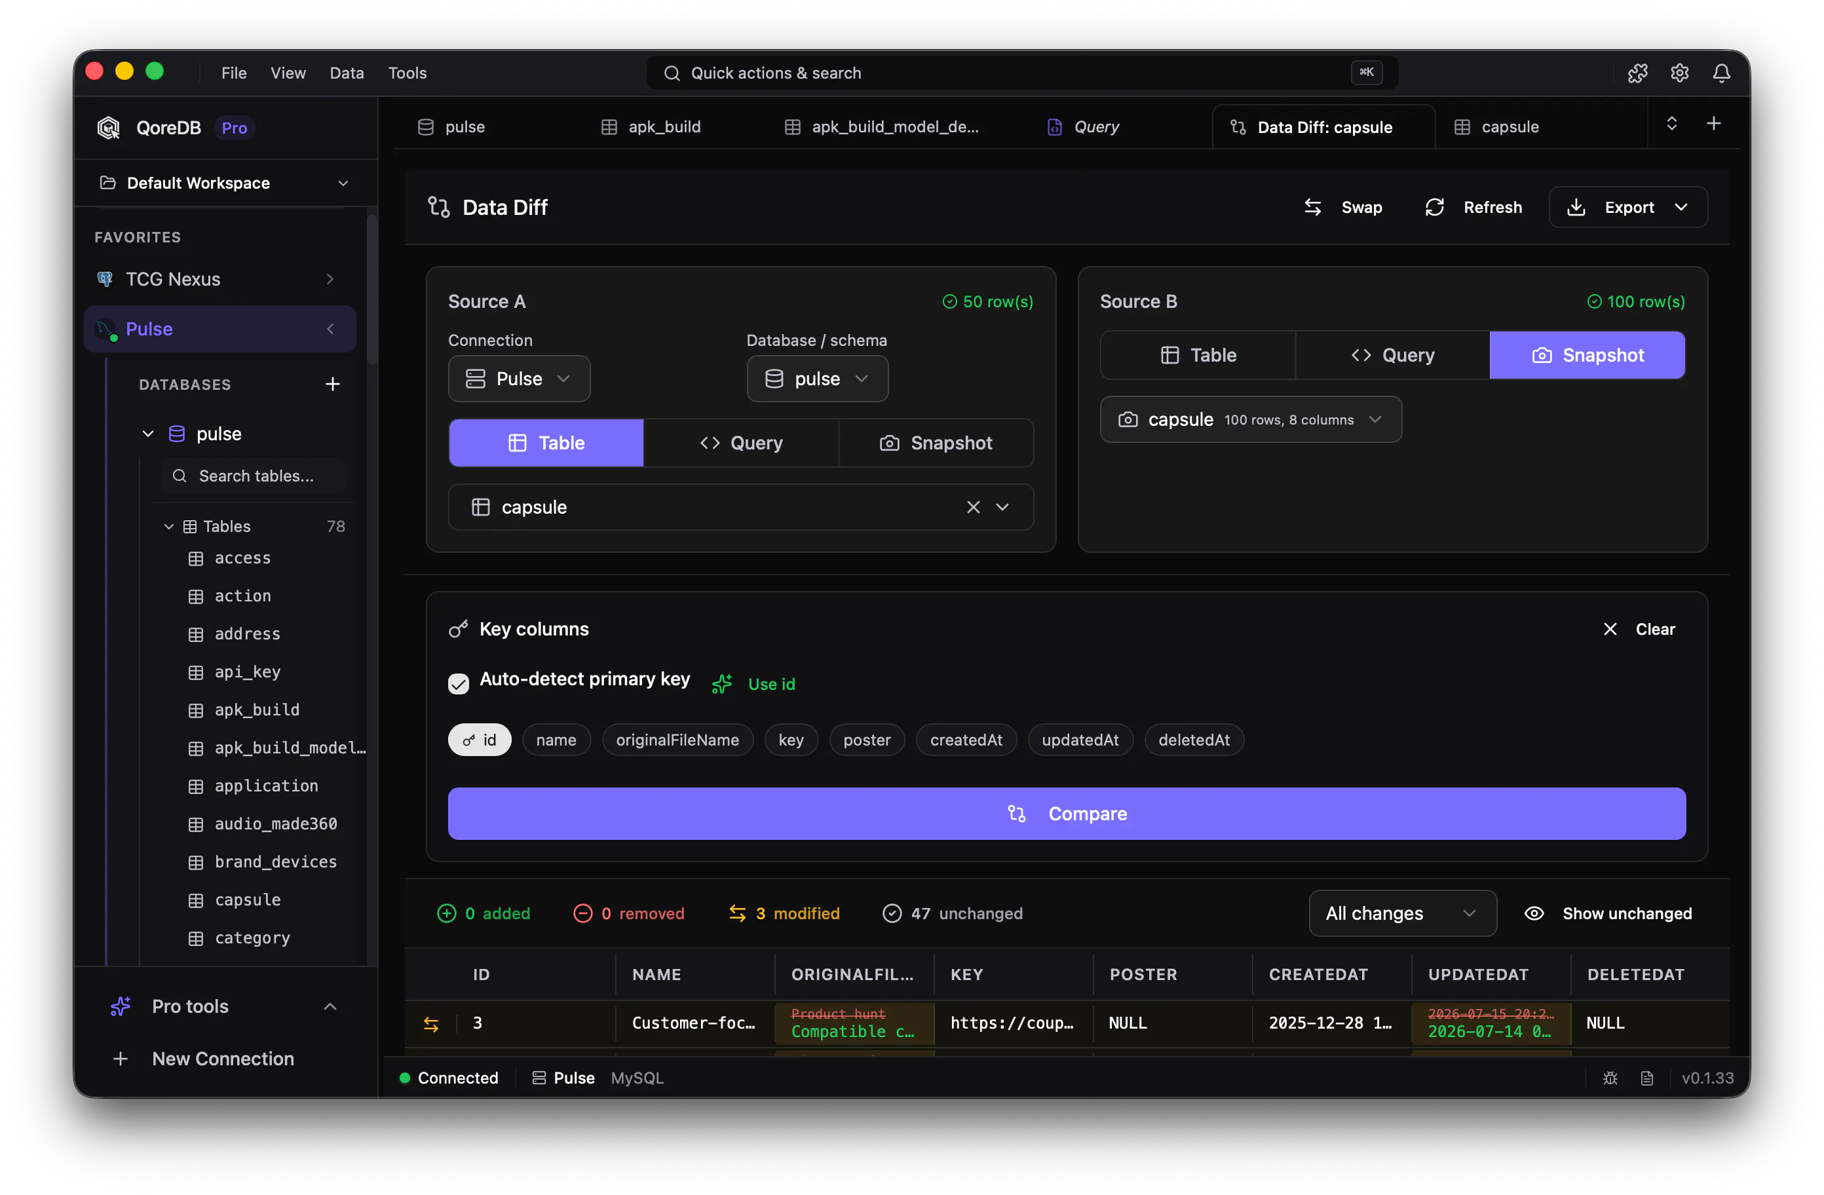Viewport: 1824px width, 1195px height.
Task: Select Query mode in Source A
Action: pyautogui.click(x=740, y=442)
